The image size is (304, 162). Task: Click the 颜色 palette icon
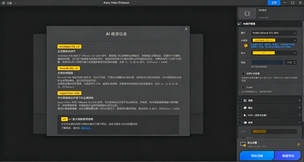[245, 108]
